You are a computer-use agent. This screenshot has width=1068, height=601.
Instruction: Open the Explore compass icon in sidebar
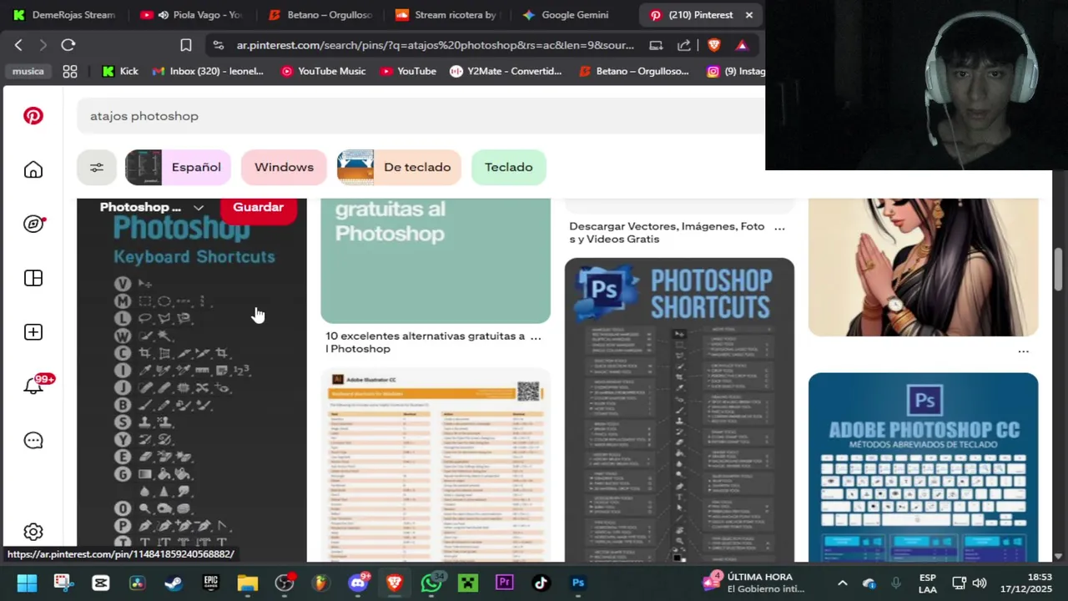(x=33, y=224)
